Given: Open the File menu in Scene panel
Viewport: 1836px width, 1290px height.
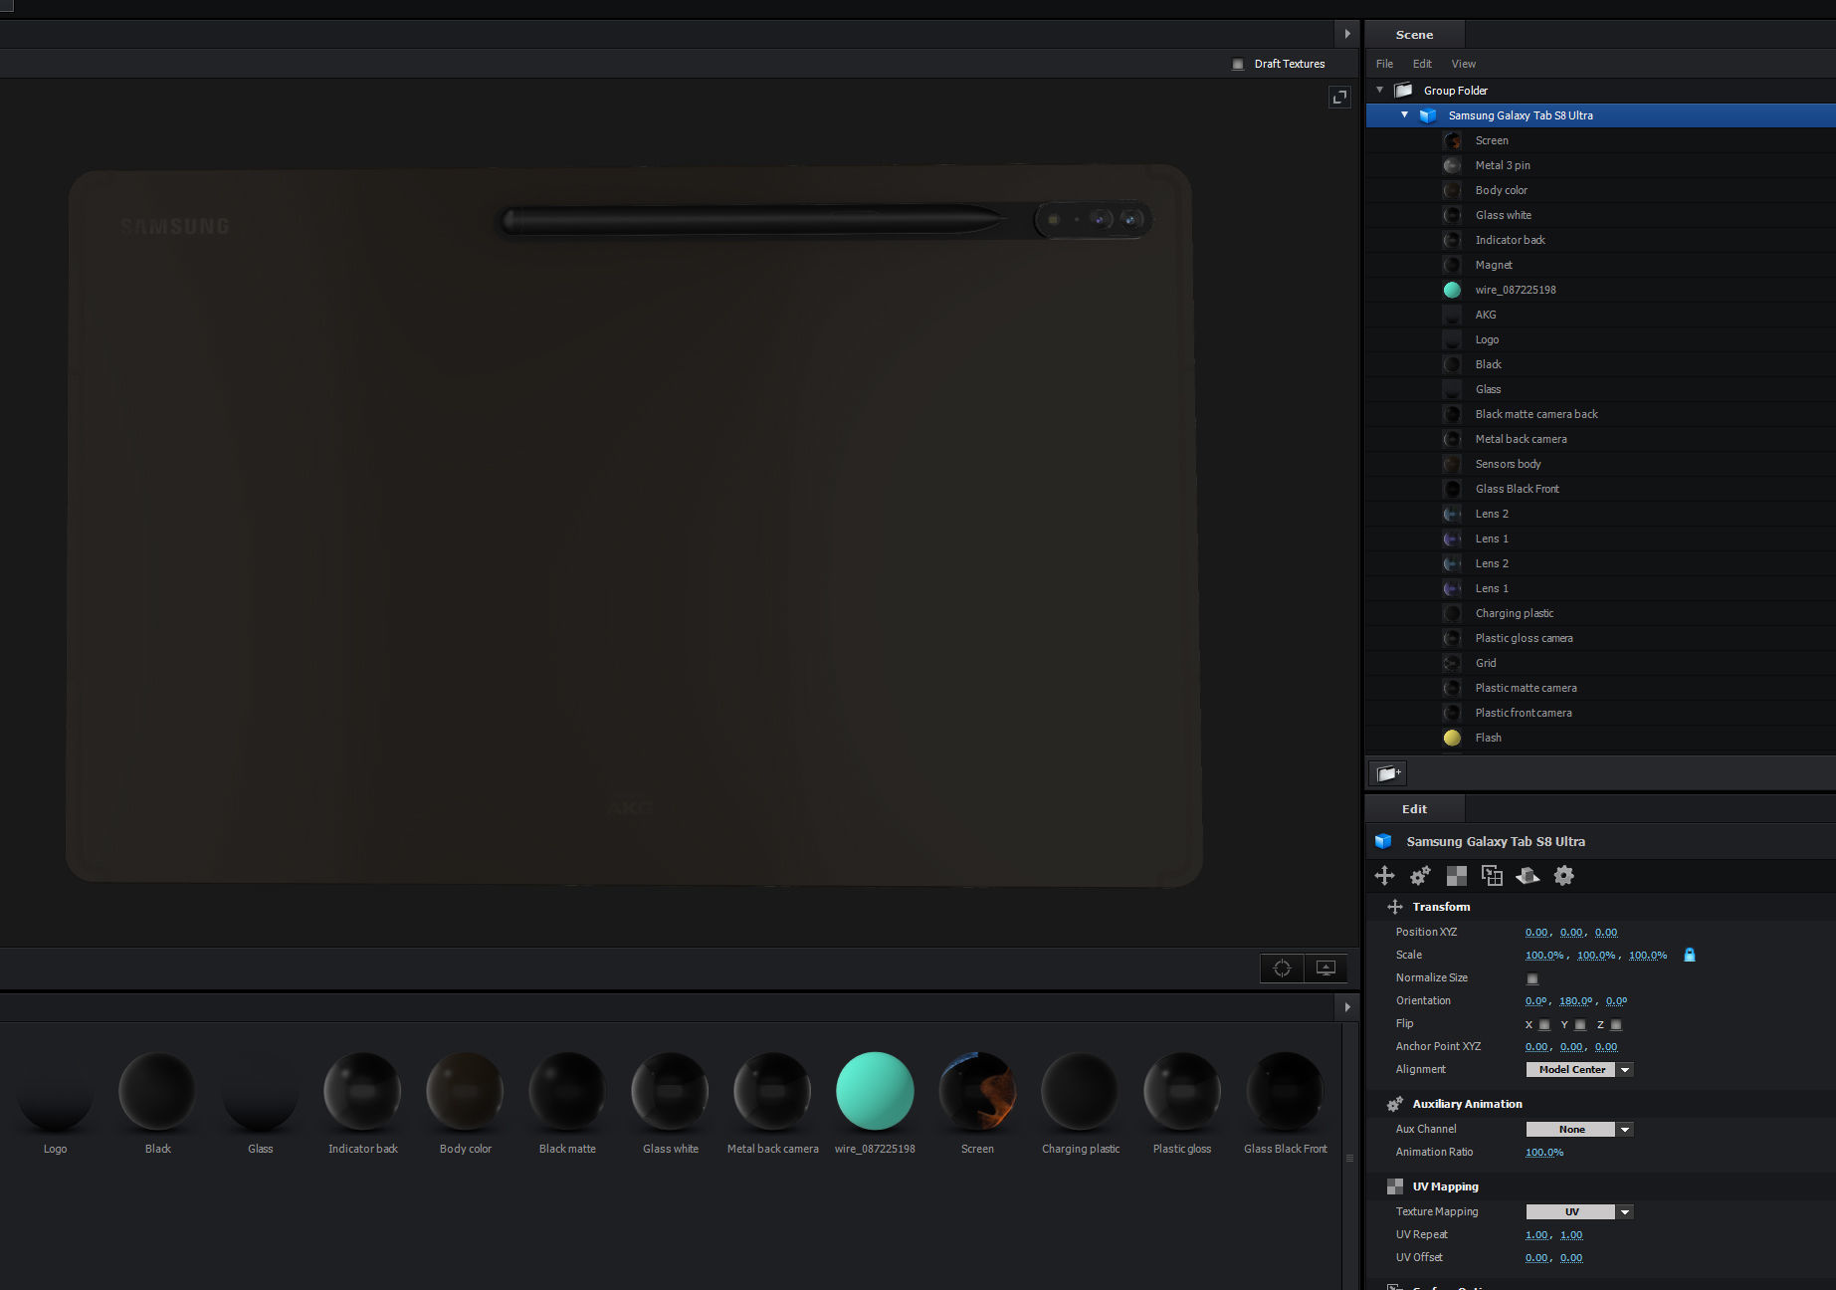Looking at the screenshot, I should (x=1384, y=64).
